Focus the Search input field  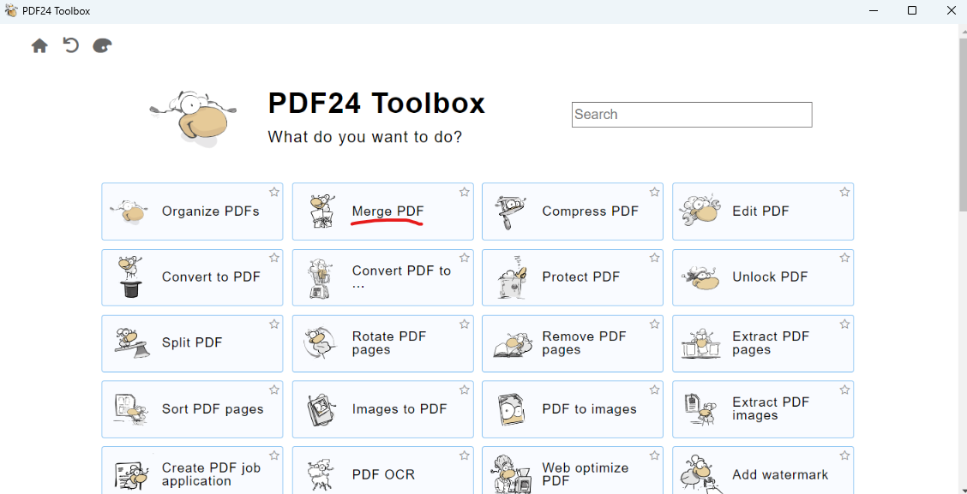(x=692, y=115)
